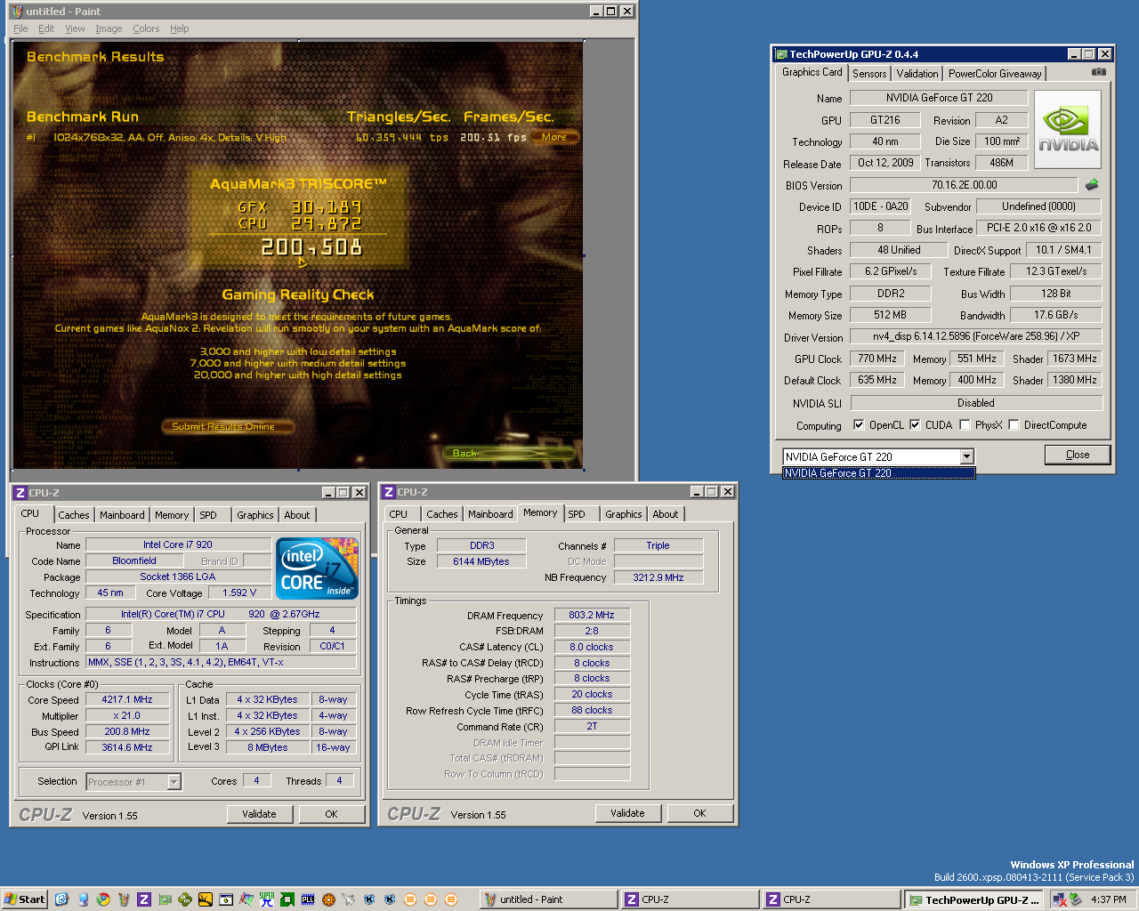Open SPD tab in right CPU-Z window
Image resolution: width=1139 pixels, height=911 pixels.
[x=577, y=514]
